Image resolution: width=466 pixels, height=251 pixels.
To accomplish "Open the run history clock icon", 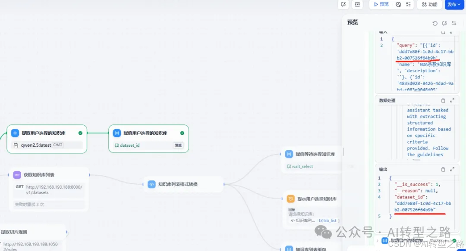I will click(x=398, y=5).
